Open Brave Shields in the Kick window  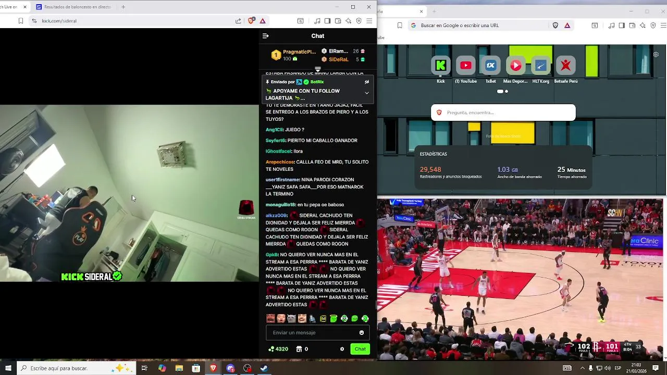(x=252, y=21)
